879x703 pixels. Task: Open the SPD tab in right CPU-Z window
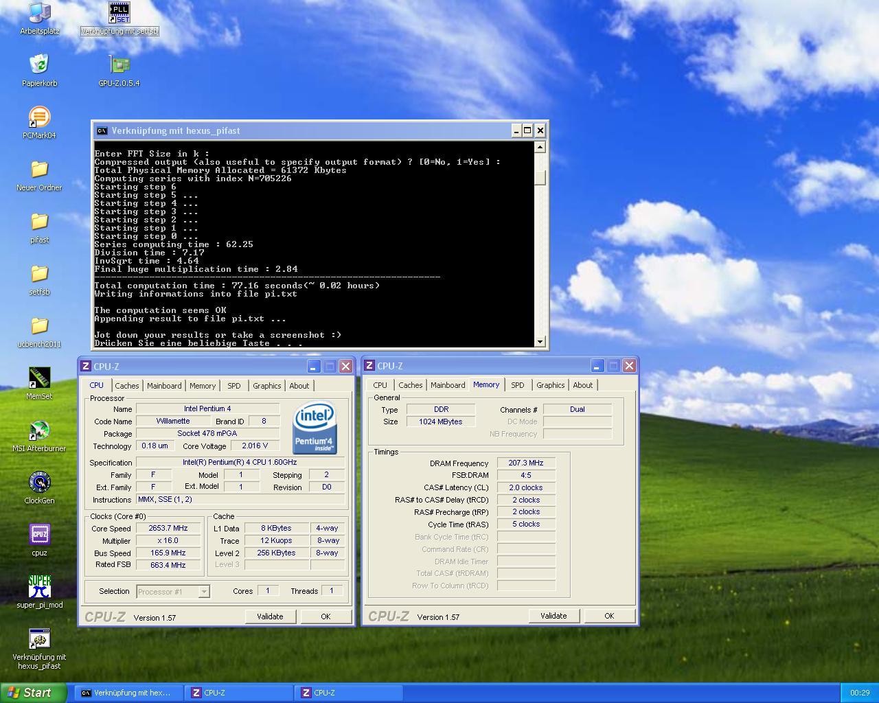point(518,385)
